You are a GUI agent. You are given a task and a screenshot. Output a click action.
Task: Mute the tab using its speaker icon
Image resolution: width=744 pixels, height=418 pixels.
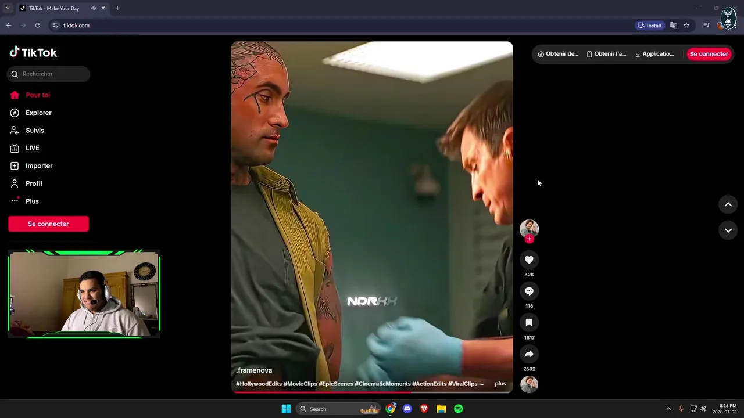(93, 8)
